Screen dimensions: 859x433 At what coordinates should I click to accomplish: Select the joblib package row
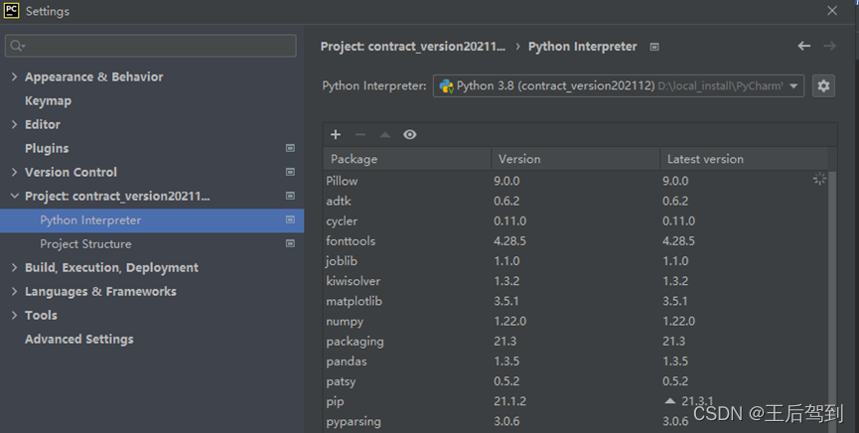pos(575,261)
